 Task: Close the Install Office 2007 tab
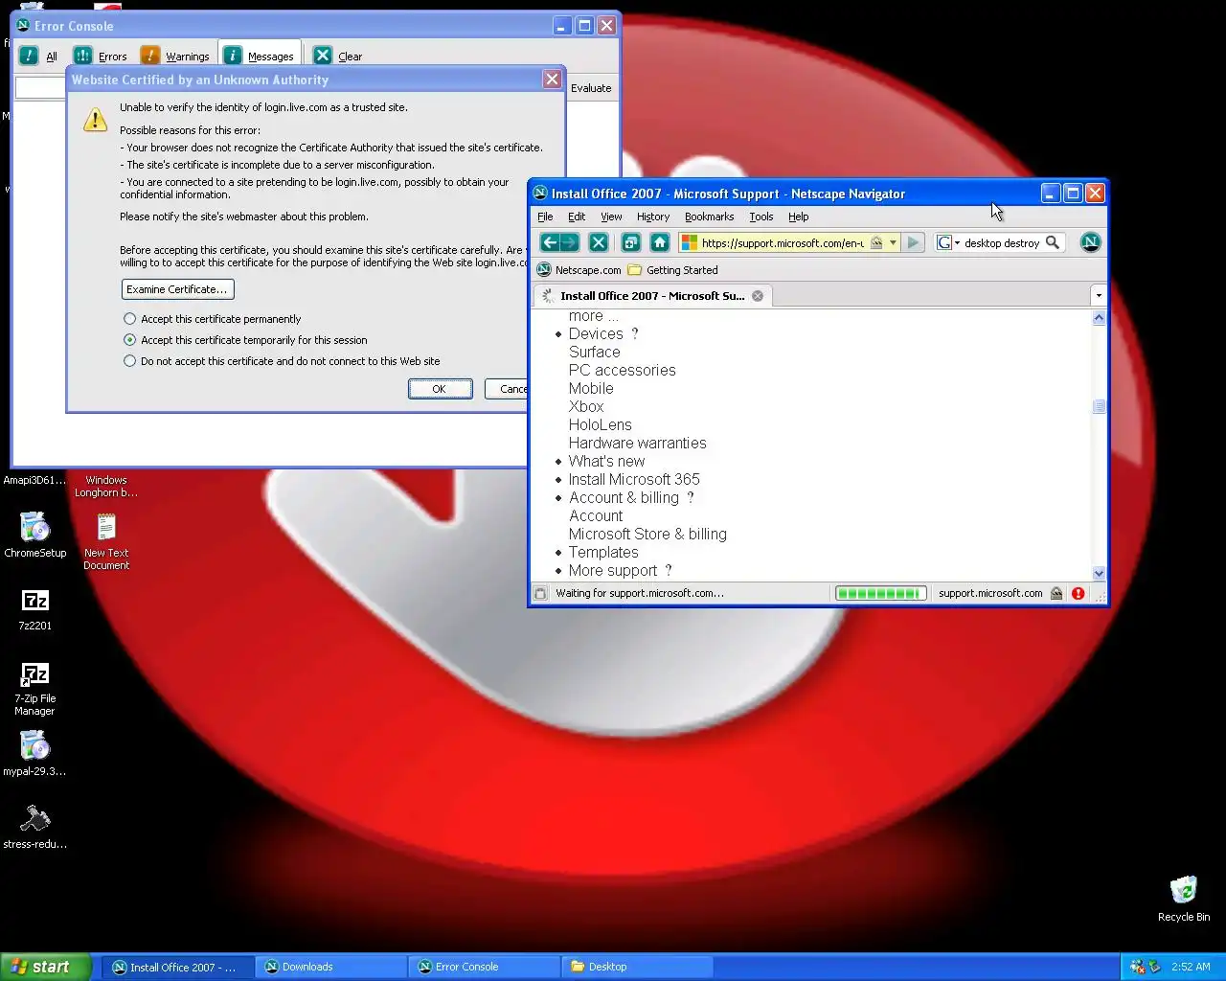pos(758,296)
